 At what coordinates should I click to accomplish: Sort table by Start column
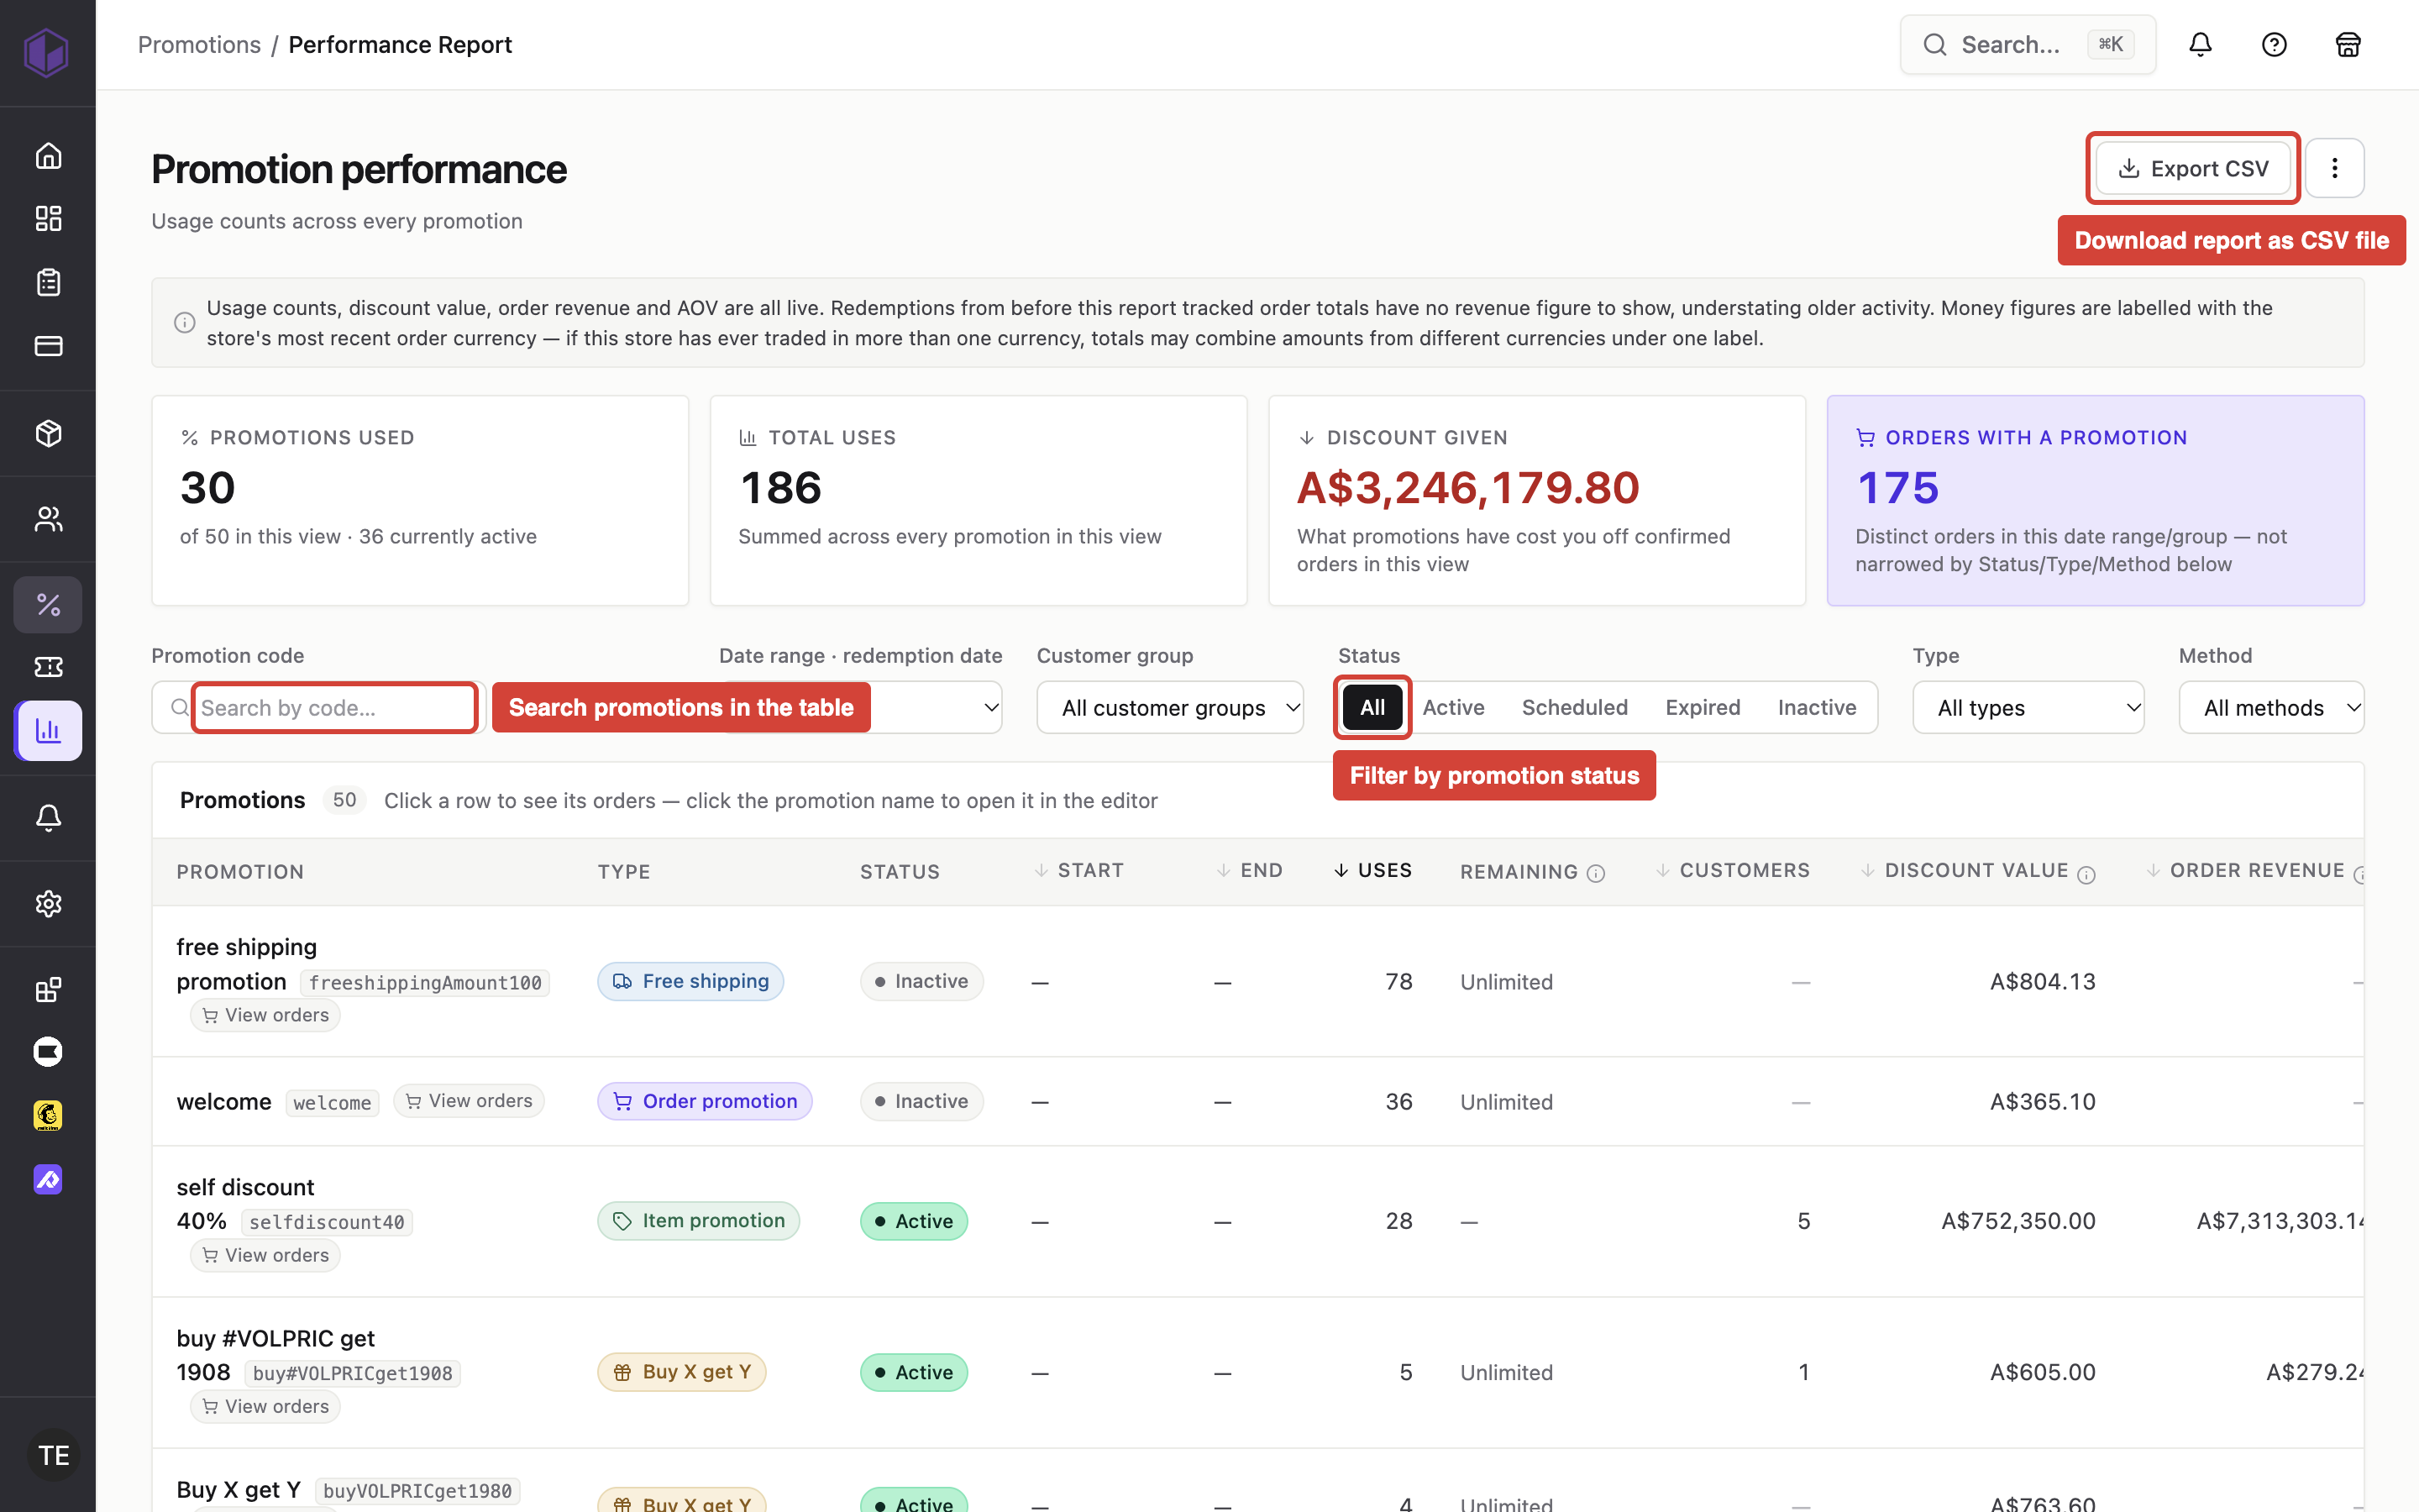coord(1078,870)
